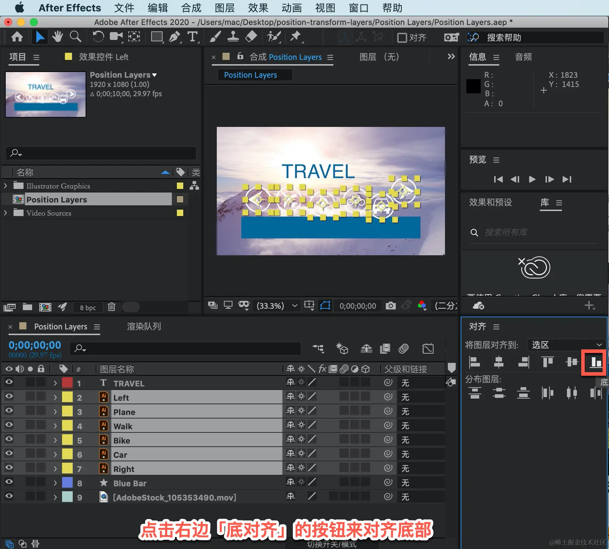
Task: Open parent dropdown for TRAVEL layer
Action: [421, 383]
